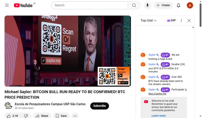Subscribe to the channel

click(100, 106)
